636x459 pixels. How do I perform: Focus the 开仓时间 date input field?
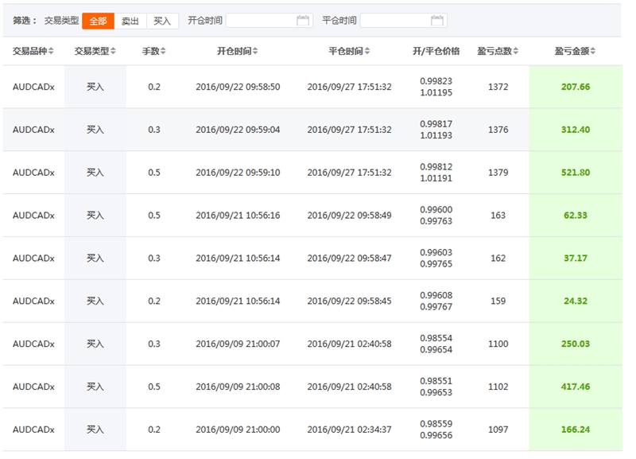click(x=270, y=21)
